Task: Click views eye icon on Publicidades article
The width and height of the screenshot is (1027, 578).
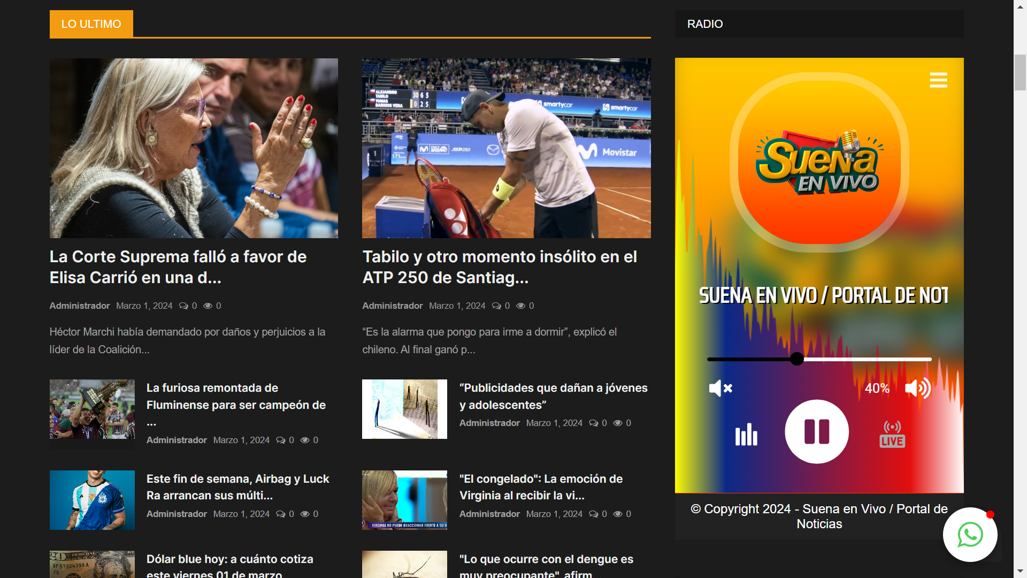Action: [618, 423]
